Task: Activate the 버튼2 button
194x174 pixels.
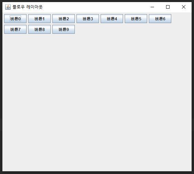Action: coord(64,19)
